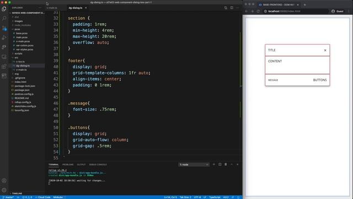Open the Manage gear in activity bar
The image size is (353, 199).
pyautogui.click(x=4, y=190)
